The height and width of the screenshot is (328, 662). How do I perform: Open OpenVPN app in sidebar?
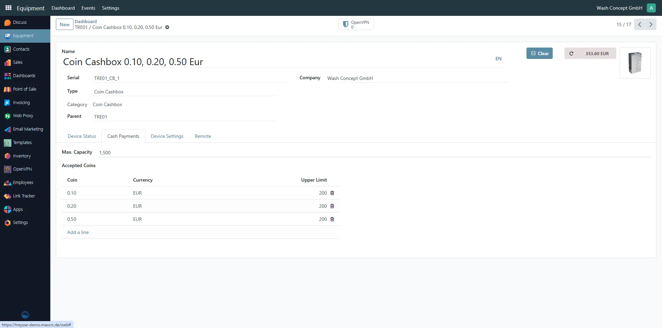(25, 169)
